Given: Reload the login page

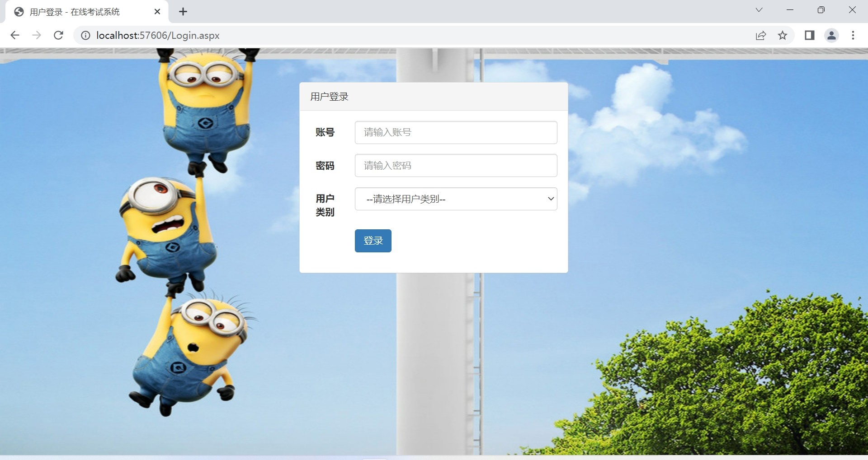Looking at the screenshot, I should tap(58, 35).
